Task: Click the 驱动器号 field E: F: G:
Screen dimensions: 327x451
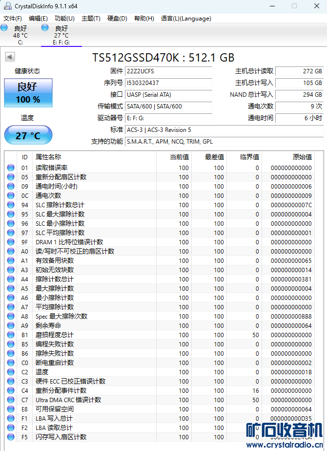Action: click(169, 118)
